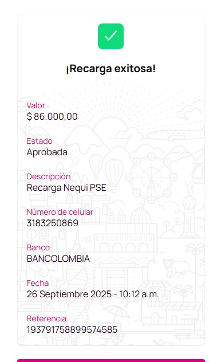The height and width of the screenshot is (362, 221).
Task: Click the magenta button at the bottom
Action: click(111, 360)
